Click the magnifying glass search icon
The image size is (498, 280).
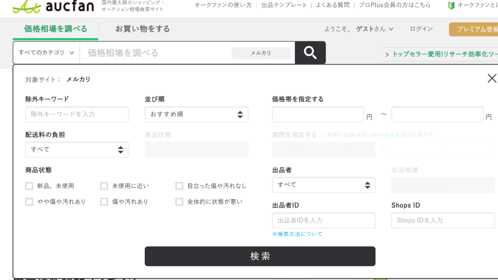point(310,52)
